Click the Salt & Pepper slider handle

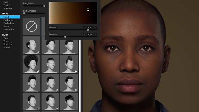(24, 13)
